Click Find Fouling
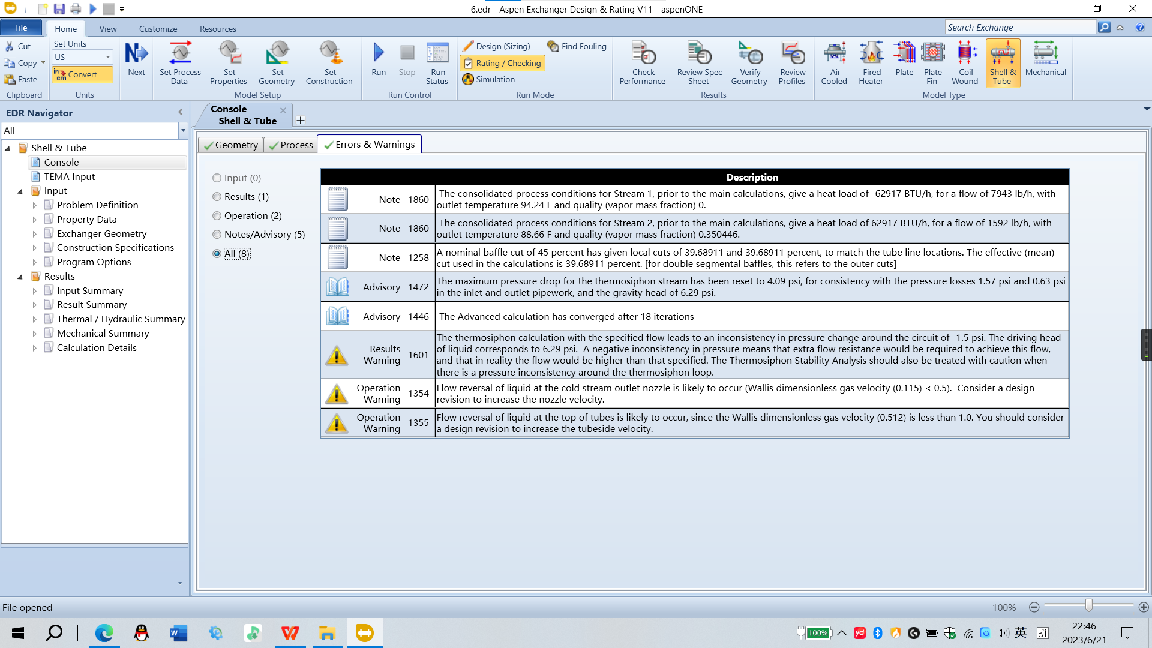 click(x=577, y=46)
